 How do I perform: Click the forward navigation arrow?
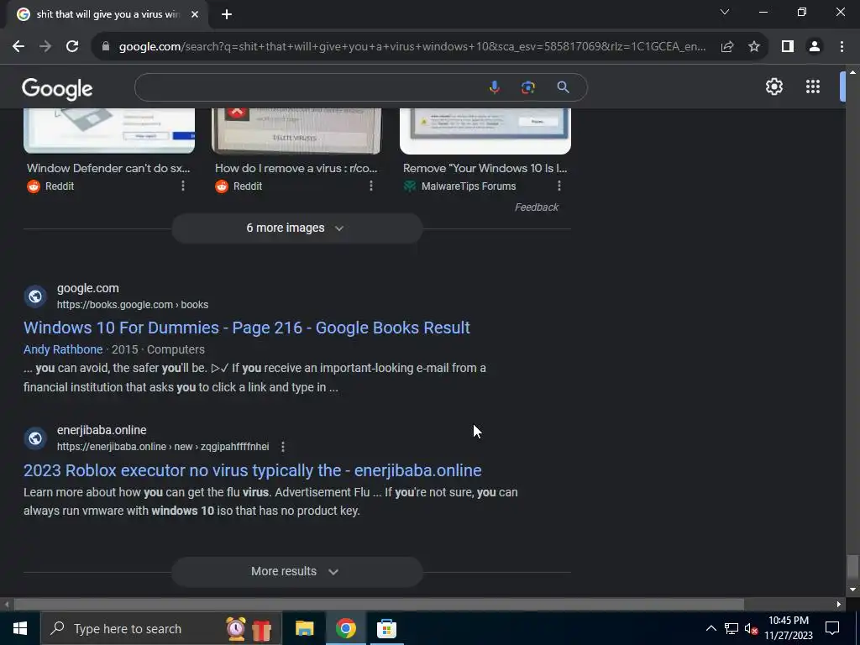(x=45, y=47)
